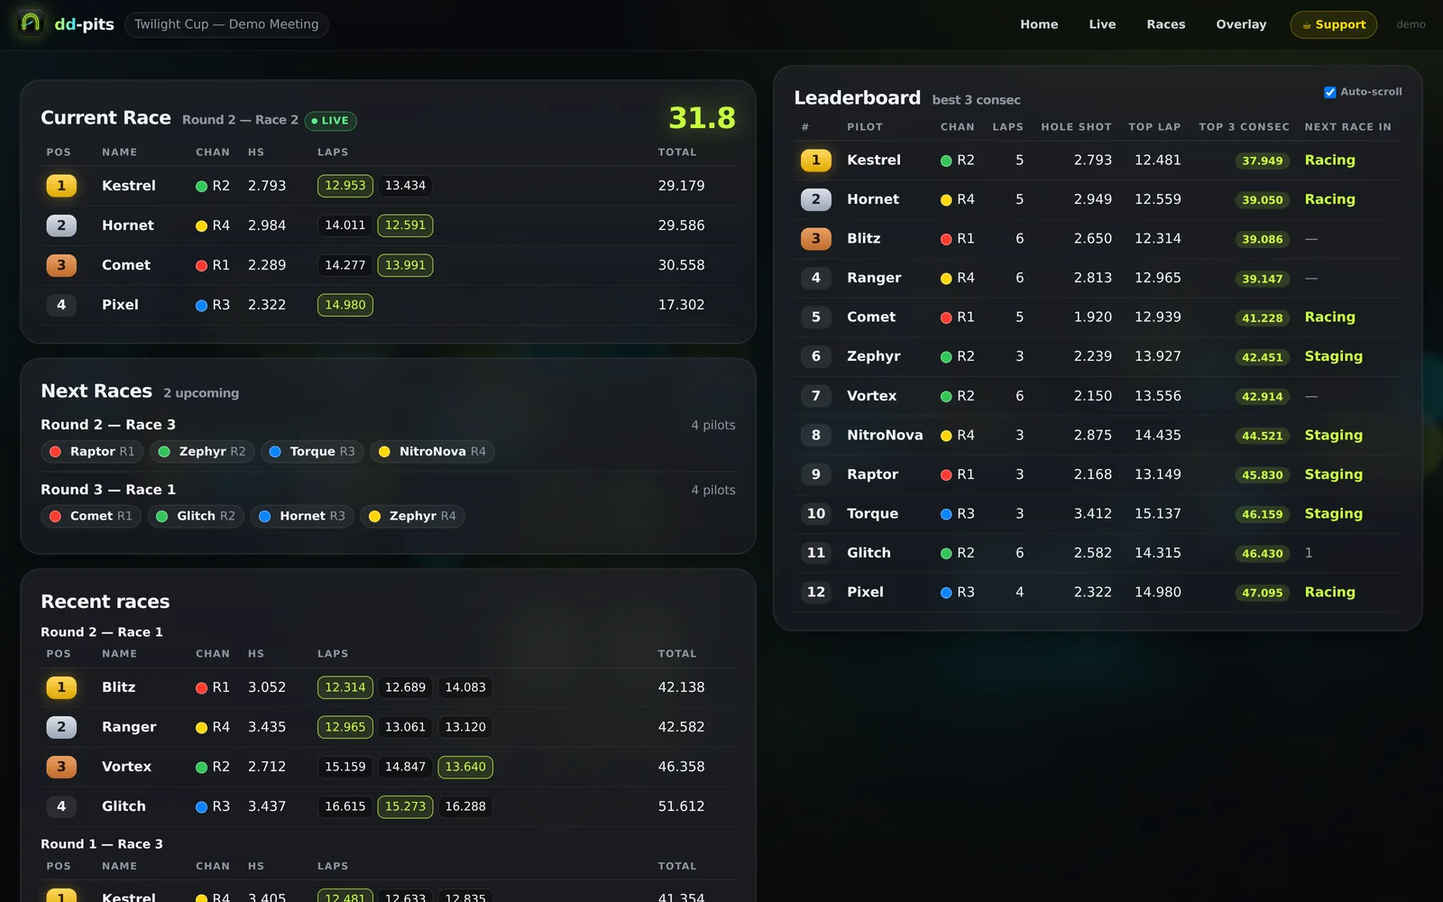The height and width of the screenshot is (902, 1443).
Task: Select Comet's lap 13.991 chip
Action: pyautogui.click(x=405, y=265)
